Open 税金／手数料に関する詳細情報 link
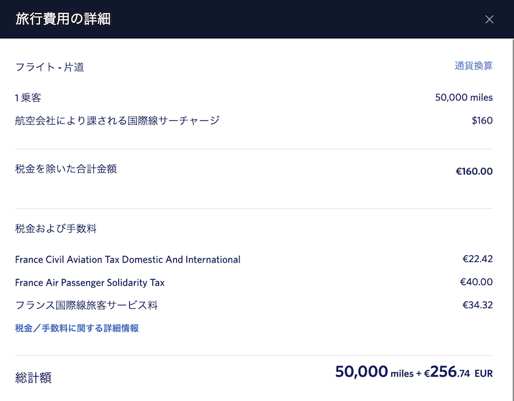 pos(77,328)
